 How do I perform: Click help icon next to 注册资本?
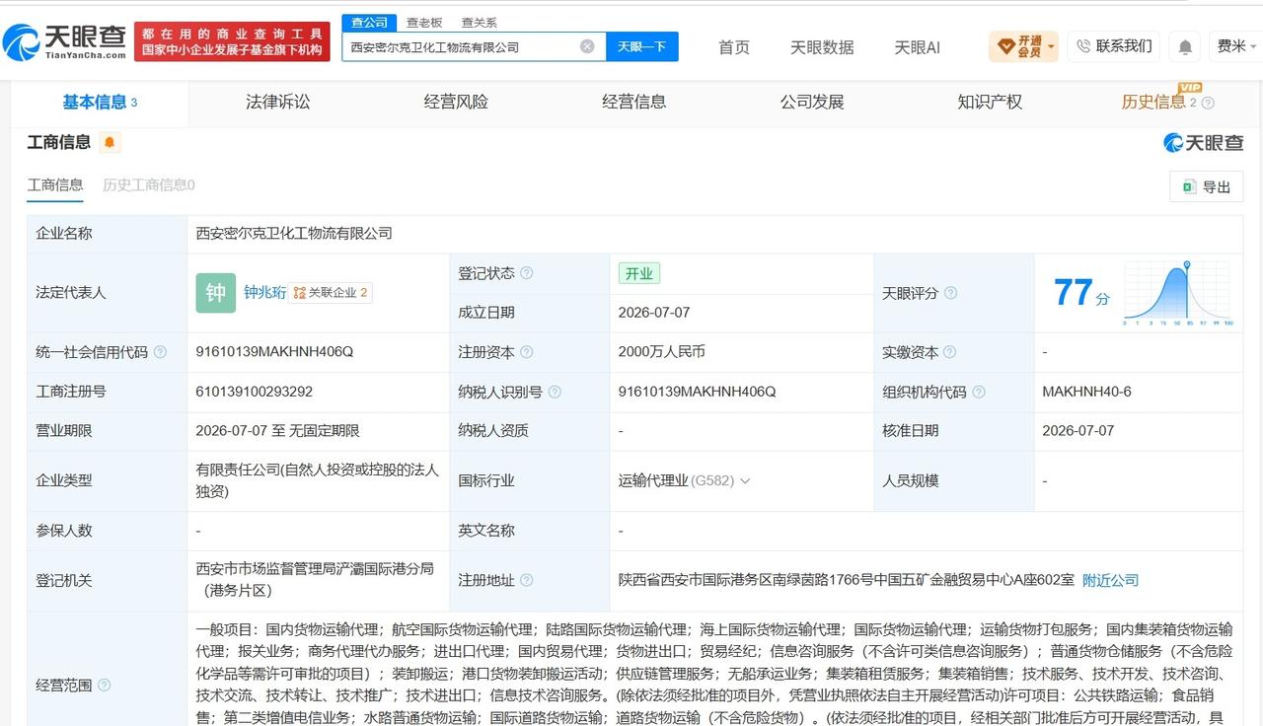(527, 352)
